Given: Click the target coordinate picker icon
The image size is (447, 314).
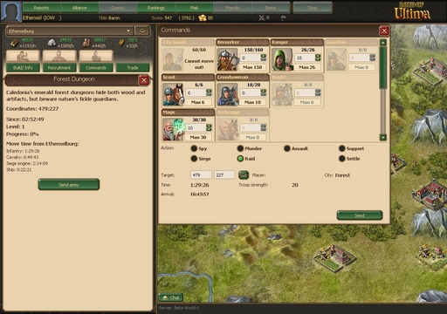Looking at the screenshot, I should tap(244, 174).
